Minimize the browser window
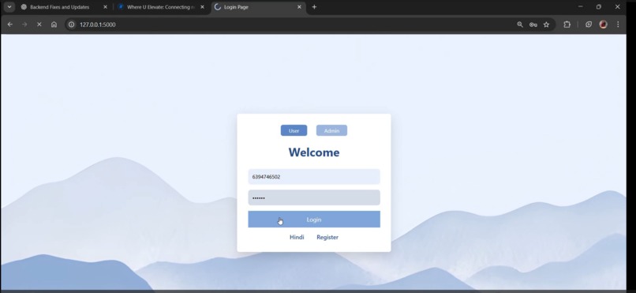Image resolution: width=636 pixels, height=293 pixels. [581, 7]
